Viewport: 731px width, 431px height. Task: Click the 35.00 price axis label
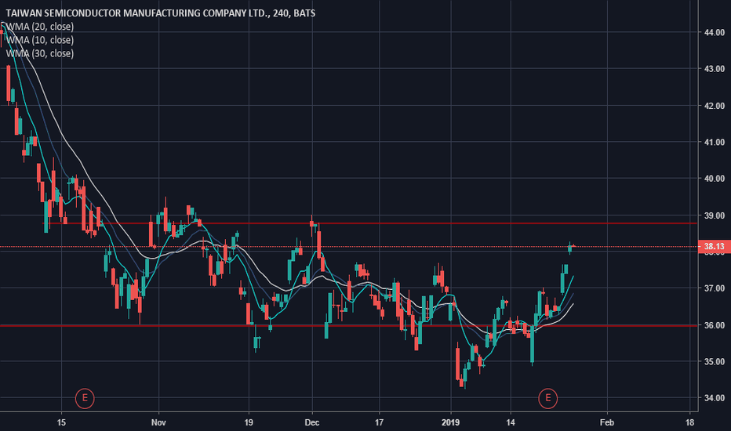(715, 361)
